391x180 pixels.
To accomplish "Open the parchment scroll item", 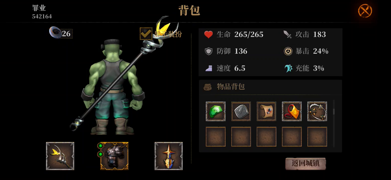I will tap(266, 111).
